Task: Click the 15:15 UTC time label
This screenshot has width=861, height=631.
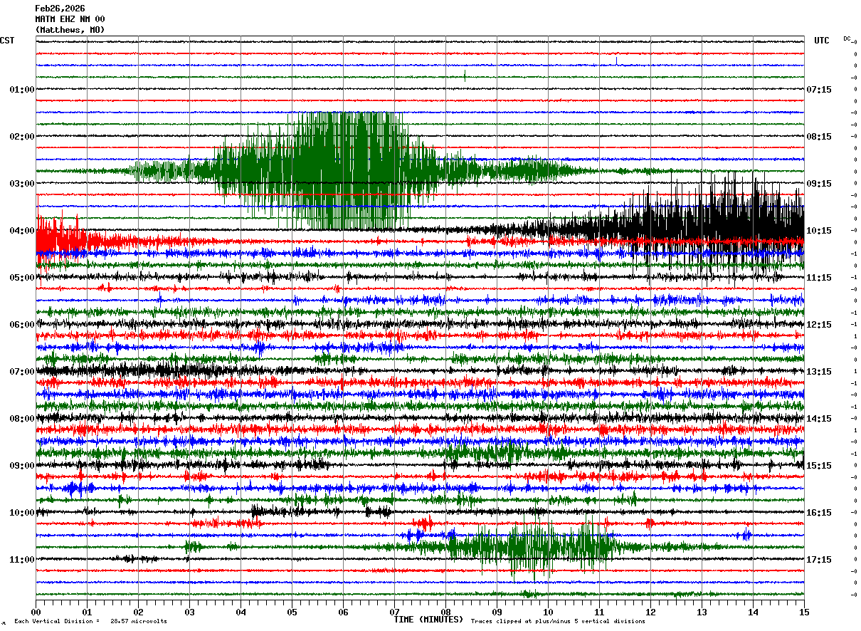Action: pyautogui.click(x=820, y=466)
